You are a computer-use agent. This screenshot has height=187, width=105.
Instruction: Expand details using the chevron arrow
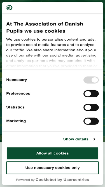[94, 139]
